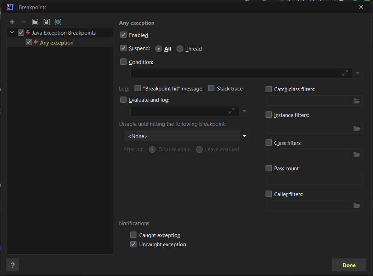The image size is (373, 276).
Task: Click the Done button
Action: tap(349, 265)
